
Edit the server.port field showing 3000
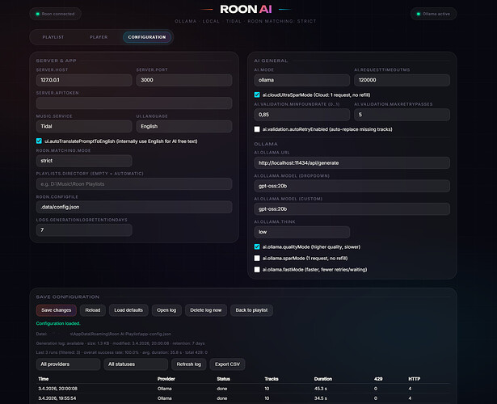[x=184, y=80]
